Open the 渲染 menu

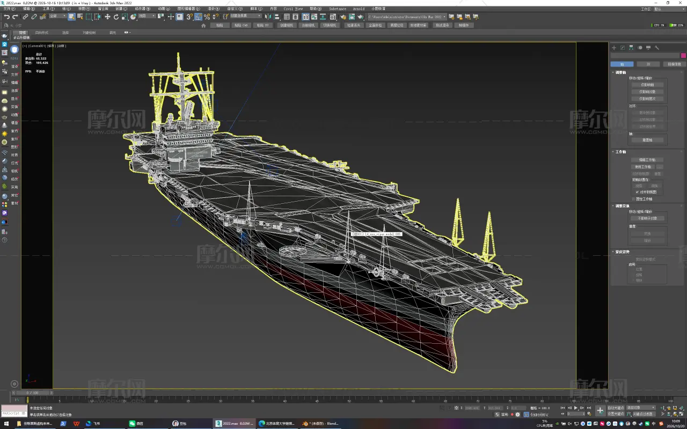[x=214, y=9]
